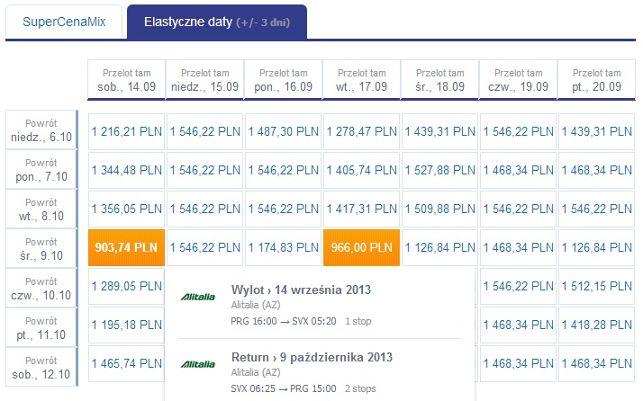Click the PRG 16:00 → SVX 05:20 itinerary
The image size is (643, 401).
coord(284,321)
